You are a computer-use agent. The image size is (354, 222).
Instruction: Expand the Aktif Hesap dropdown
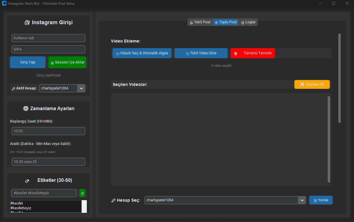click(x=81, y=88)
